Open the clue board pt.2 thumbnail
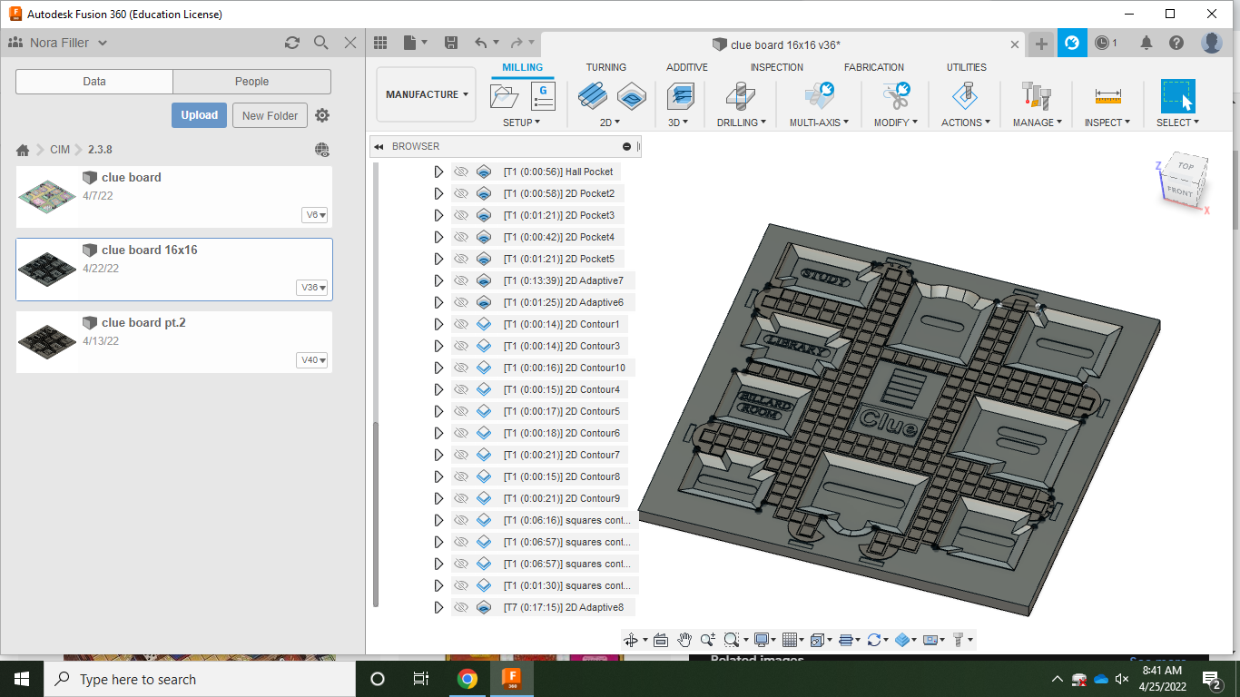 (x=47, y=341)
